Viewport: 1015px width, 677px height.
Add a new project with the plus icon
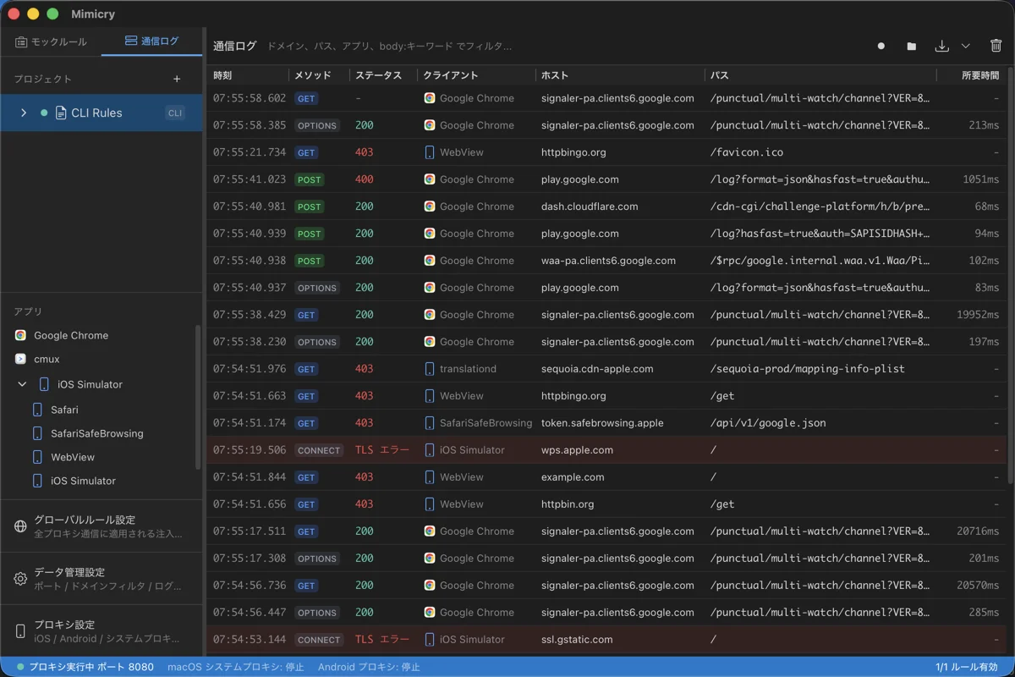coord(177,79)
